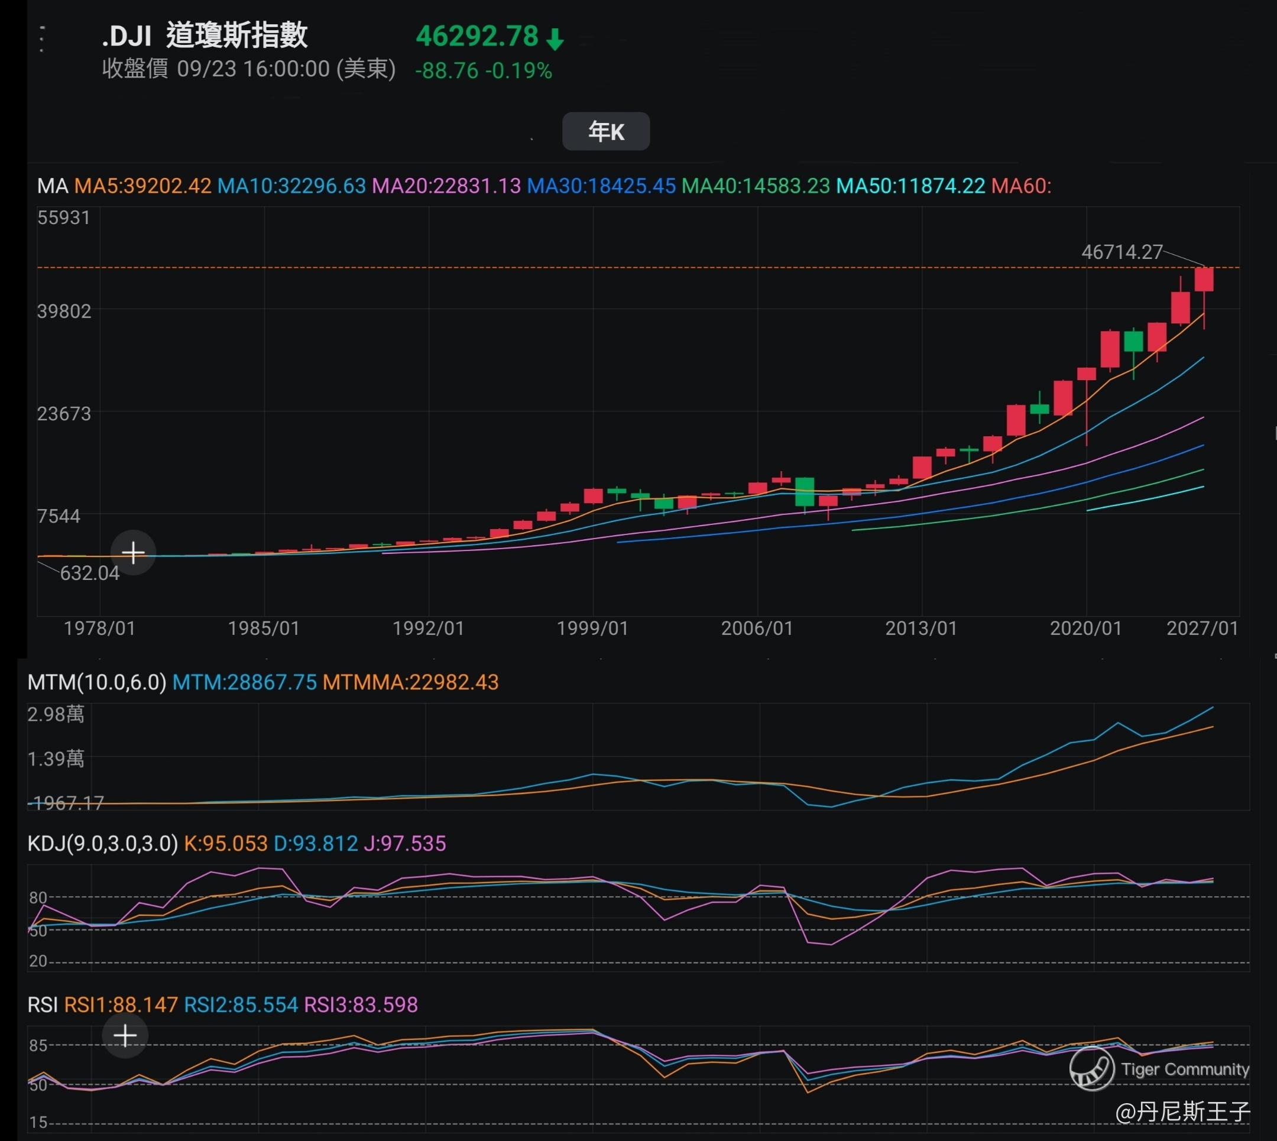Select the 年K period tab
The height and width of the screenshot is (1141, 1277).
[605, 132]
